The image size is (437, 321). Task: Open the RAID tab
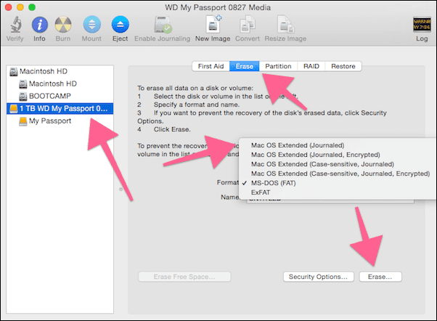tap(311, 66)
